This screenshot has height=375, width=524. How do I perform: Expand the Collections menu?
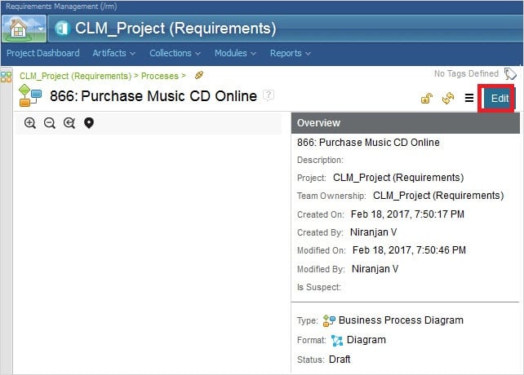175,53
